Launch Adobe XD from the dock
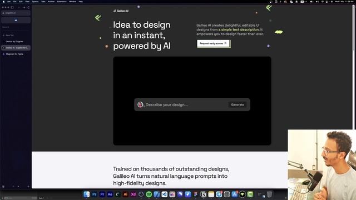356x200 pixels. pyautogui.click(x=133, y=194)
